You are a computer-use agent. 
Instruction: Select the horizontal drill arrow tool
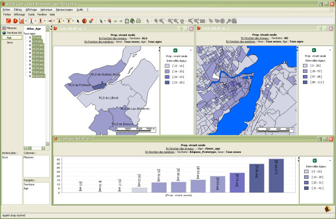tap(50, 21)
